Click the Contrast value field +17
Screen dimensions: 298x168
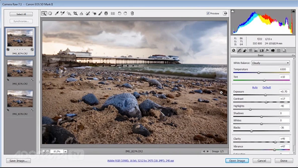(x=284, y=99)
